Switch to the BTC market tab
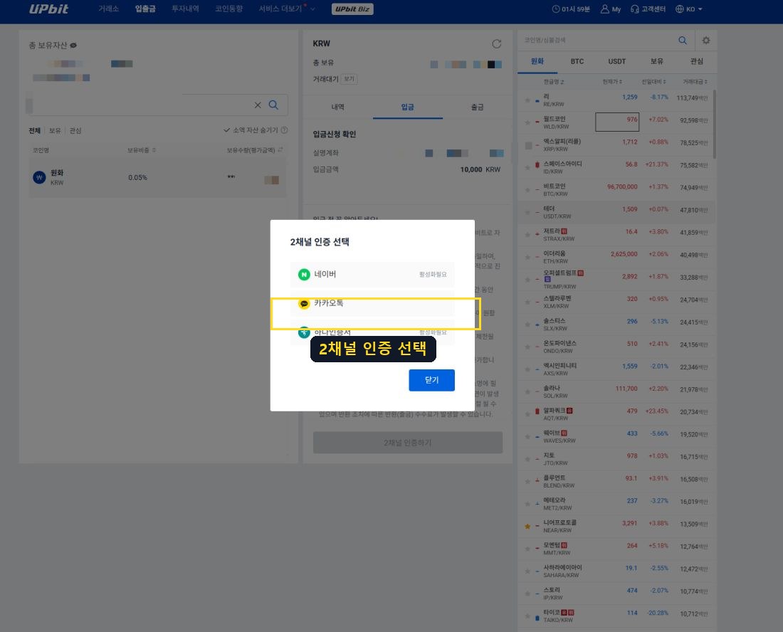 (x=577, y=61)
